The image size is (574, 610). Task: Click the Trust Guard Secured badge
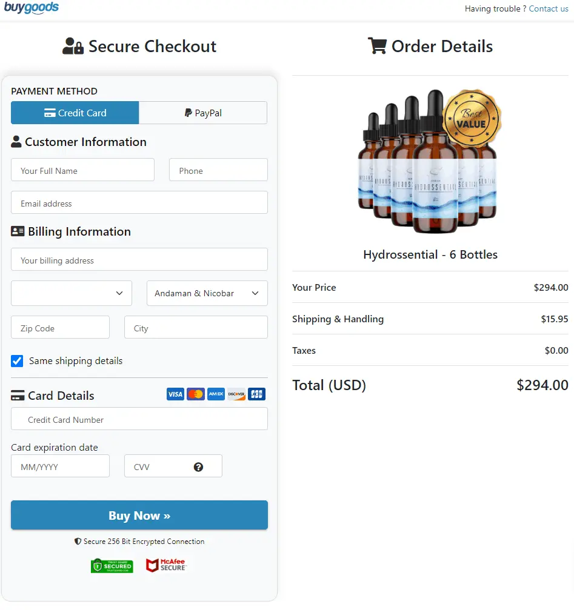112,565
